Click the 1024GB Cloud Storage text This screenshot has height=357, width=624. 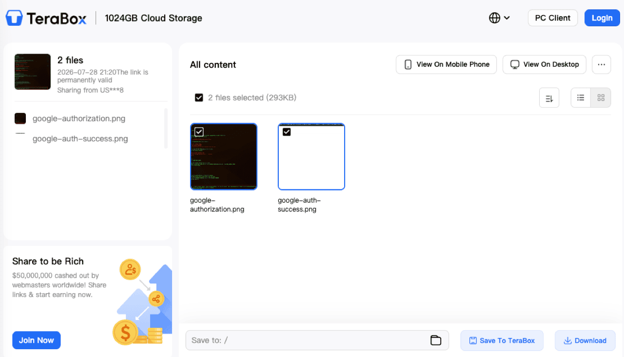[154, 18]
